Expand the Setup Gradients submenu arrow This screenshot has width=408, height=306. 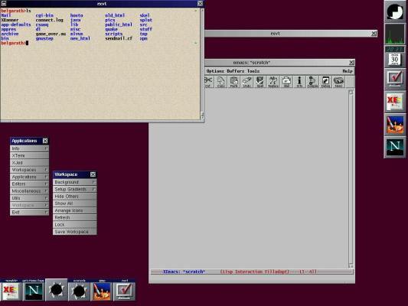93,189
